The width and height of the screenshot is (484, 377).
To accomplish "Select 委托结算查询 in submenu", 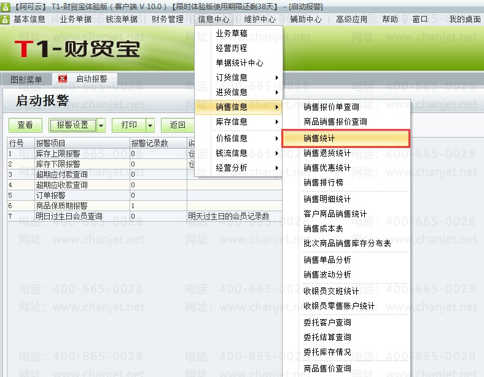I will point(346,337).
